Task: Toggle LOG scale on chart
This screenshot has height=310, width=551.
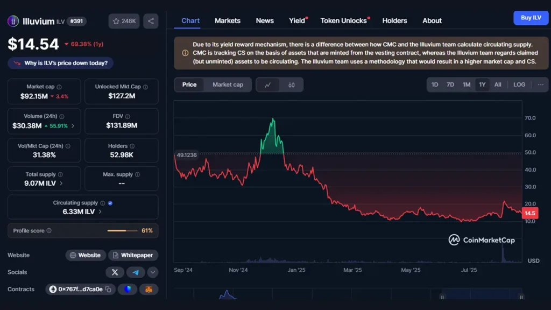Action: click(x=519, y=84)
